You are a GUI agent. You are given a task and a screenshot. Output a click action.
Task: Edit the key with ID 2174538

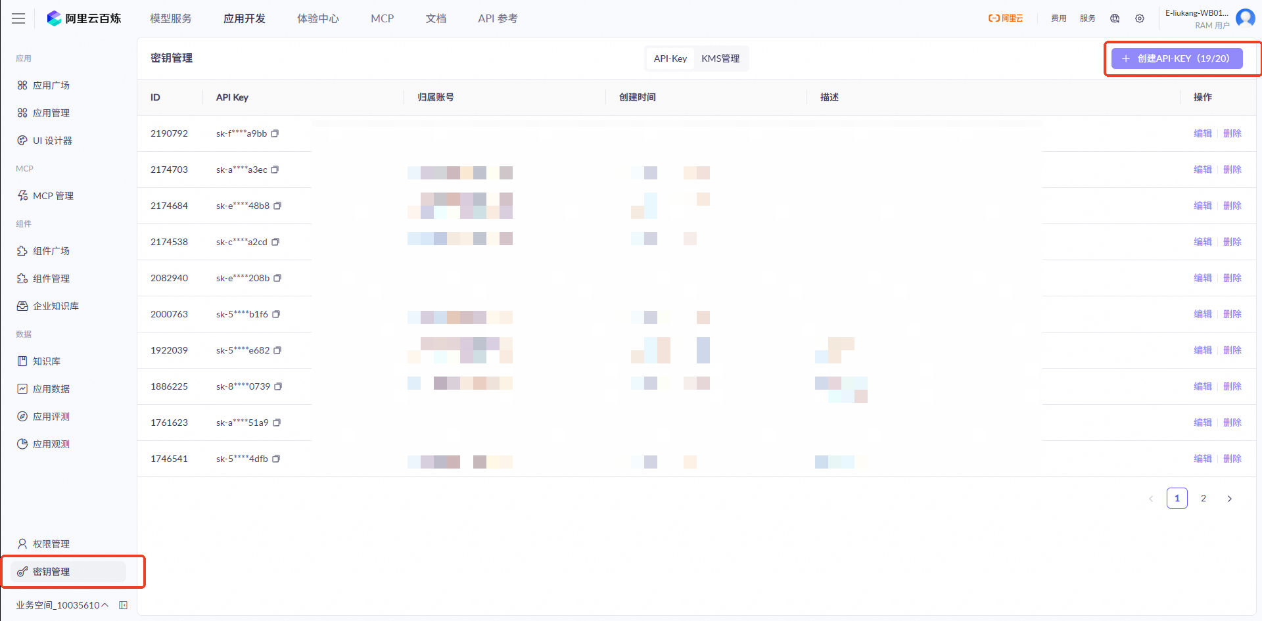click(x=1203, y=242)
